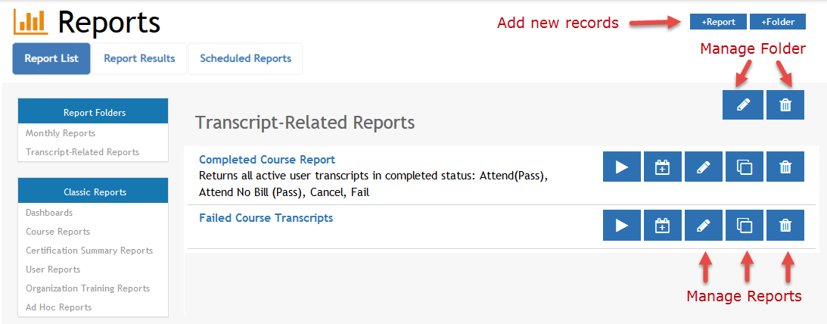The image size is (827, 324).
Task: Run the Completed Course Report
Action: (622, 167)
